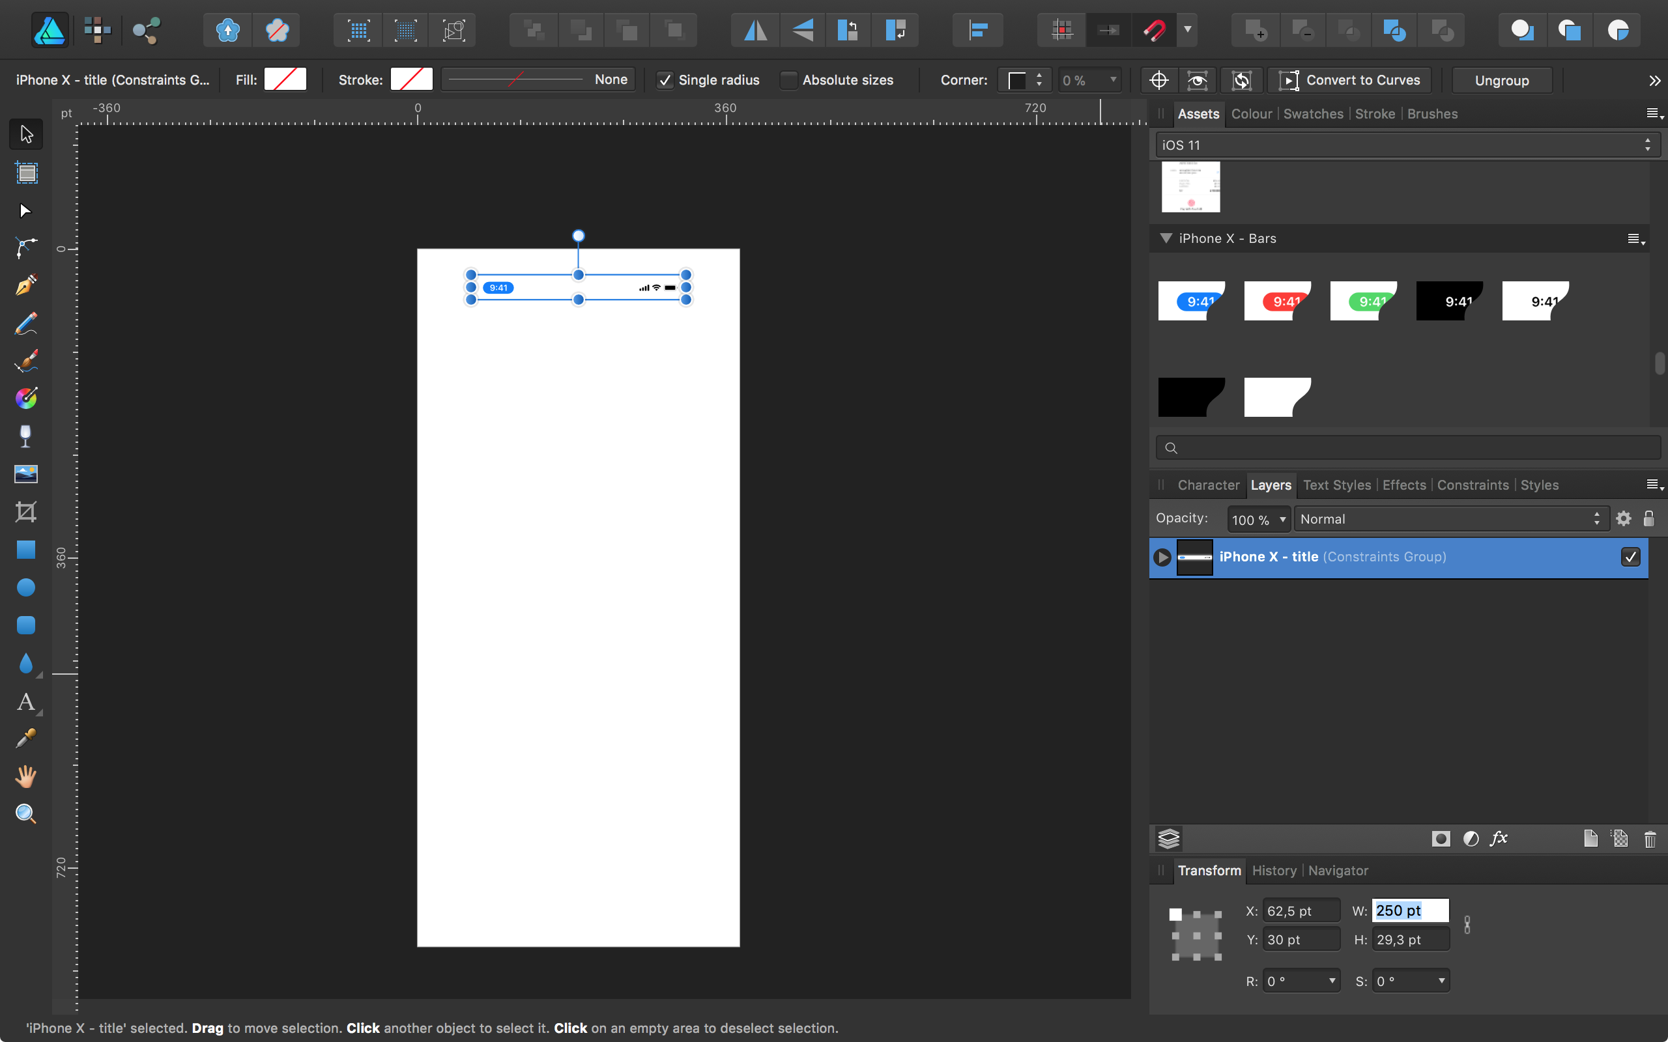Open layer effects fx icon
Screen dimensions: 1668x1042
(x=1499, y=839)
